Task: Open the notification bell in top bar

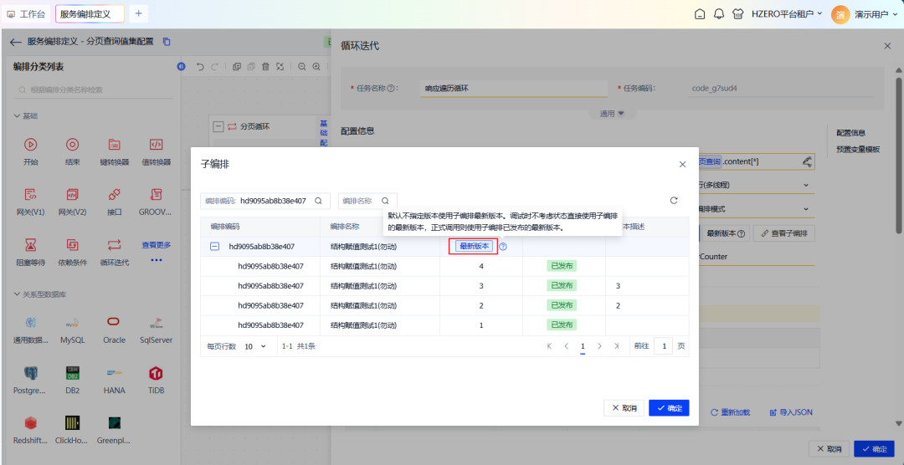Action: (x=718, y=14)
